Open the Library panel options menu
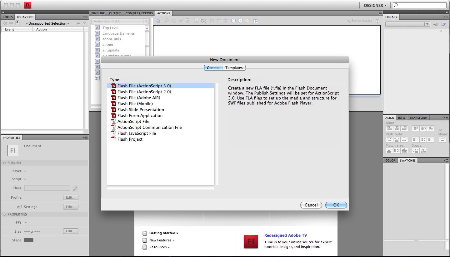 446,17
